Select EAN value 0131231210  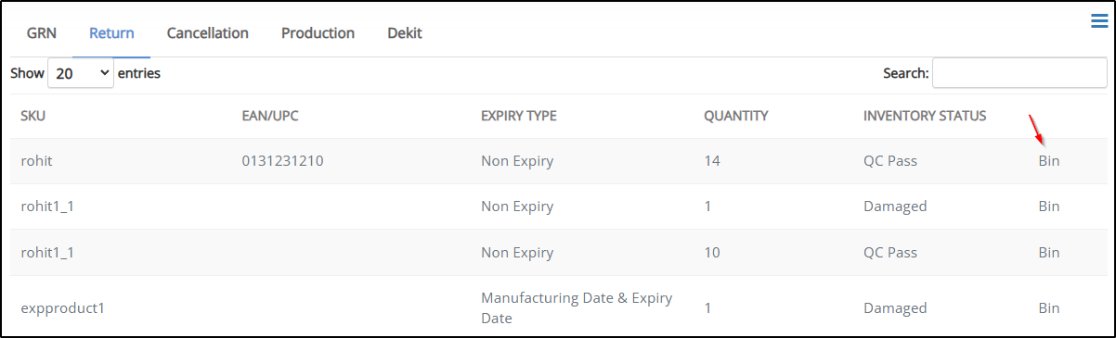coord(282,161)
